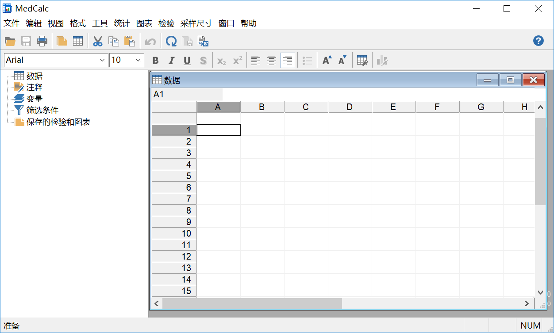
Task: Click the format spreadsheet wrench icon
Action: 362,61
